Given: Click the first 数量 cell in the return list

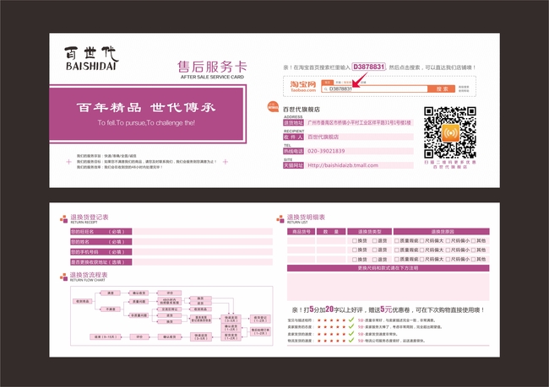Looking at the screenshot, I should pyautogui.click(x=331, y=240).
